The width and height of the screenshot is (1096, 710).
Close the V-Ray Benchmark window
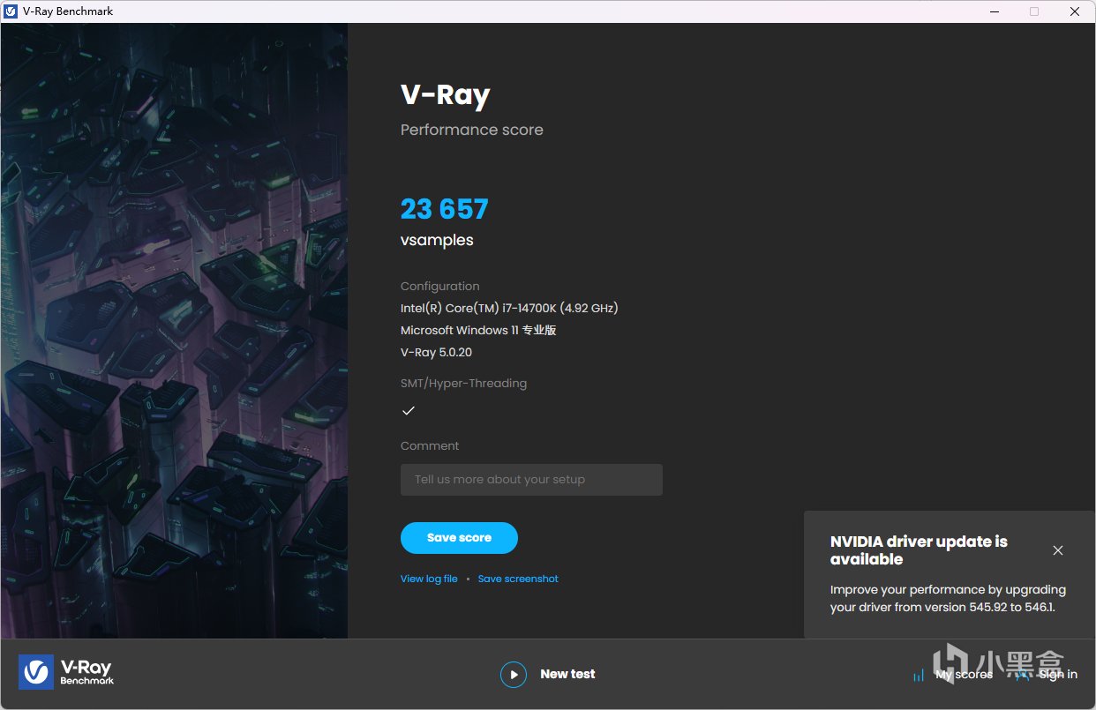point(1074,11)
